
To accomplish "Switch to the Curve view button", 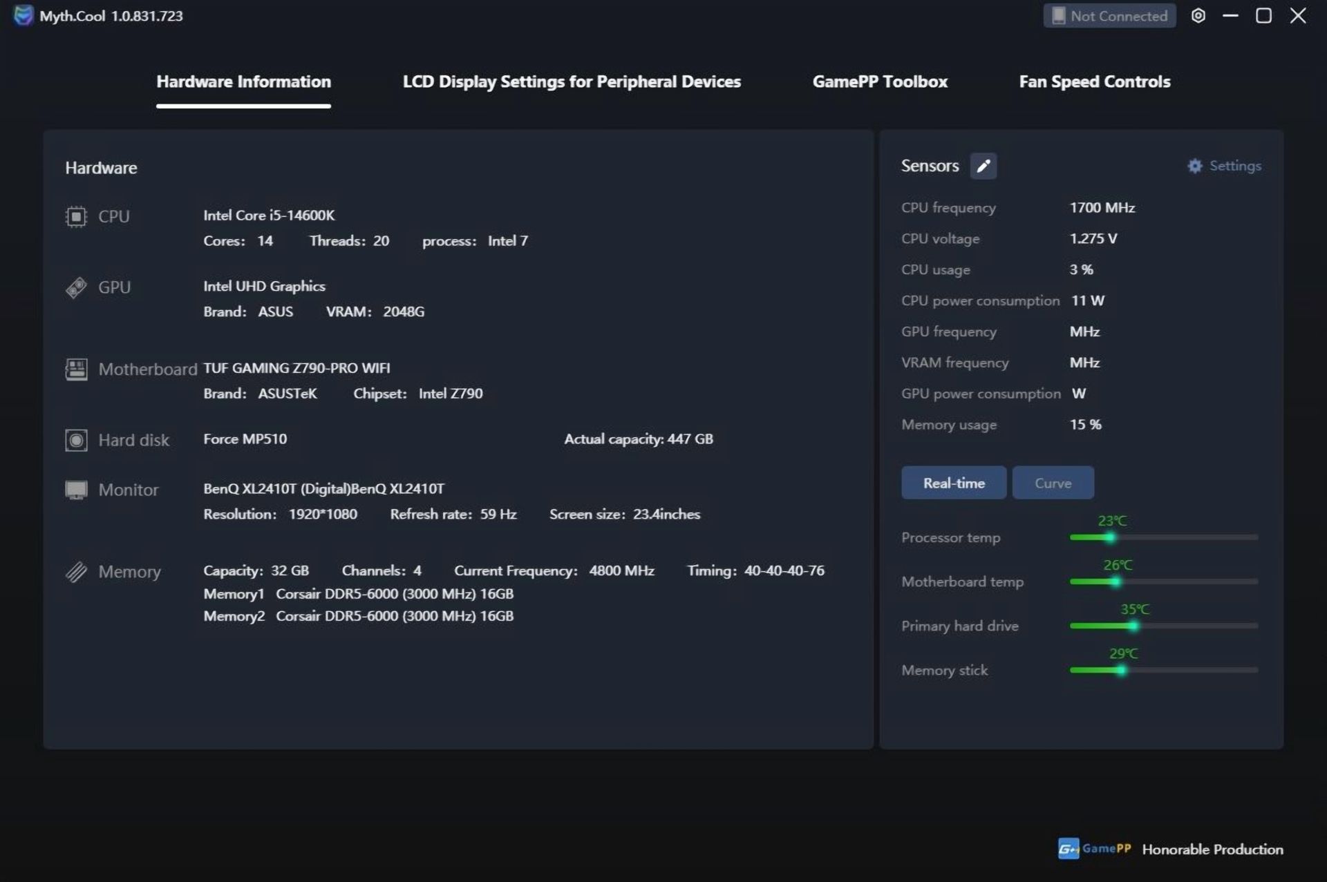I will coord(1053,483).
